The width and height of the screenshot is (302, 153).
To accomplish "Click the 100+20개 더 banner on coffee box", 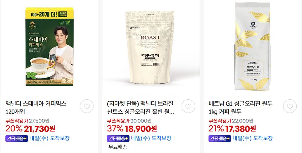I will pos(49,14).
